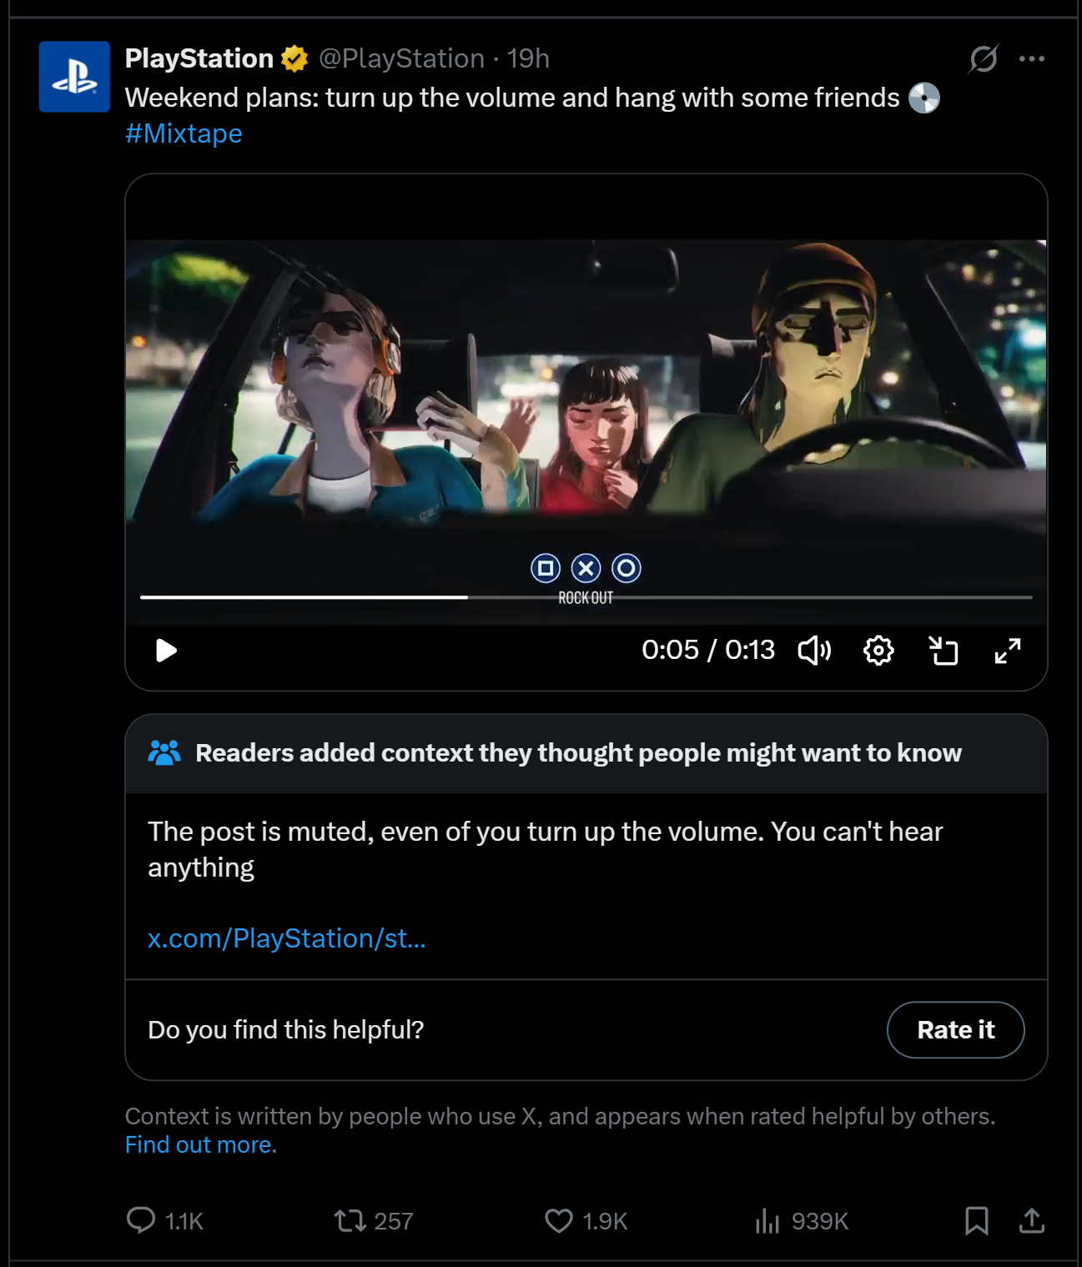Like the post with the heart icon
This screenshot has height=1267, width=1082.
(559, 1221)
